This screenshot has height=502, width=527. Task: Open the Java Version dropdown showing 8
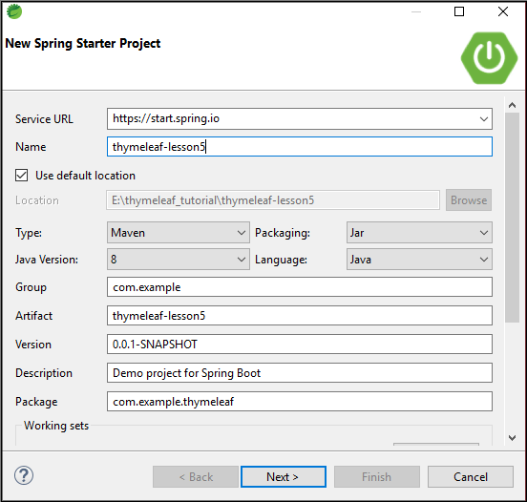tap(179, 260)
